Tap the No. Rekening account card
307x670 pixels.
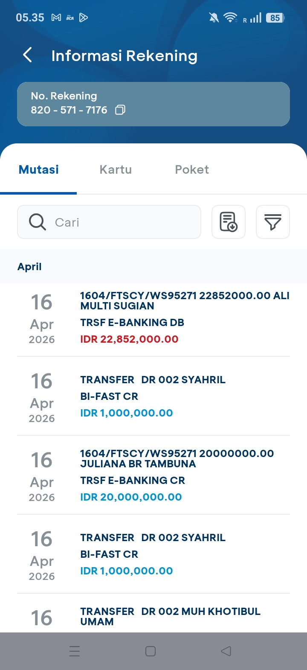pyautogui.click(x=153, y=104)
